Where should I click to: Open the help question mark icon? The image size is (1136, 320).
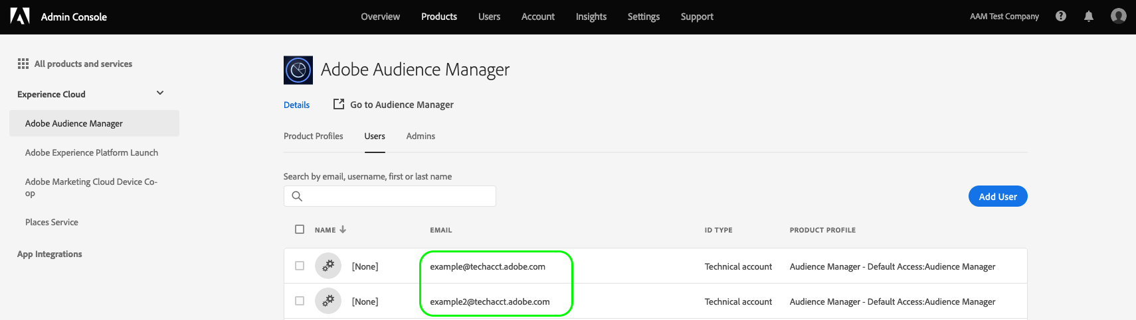(x=1061, y=16)
